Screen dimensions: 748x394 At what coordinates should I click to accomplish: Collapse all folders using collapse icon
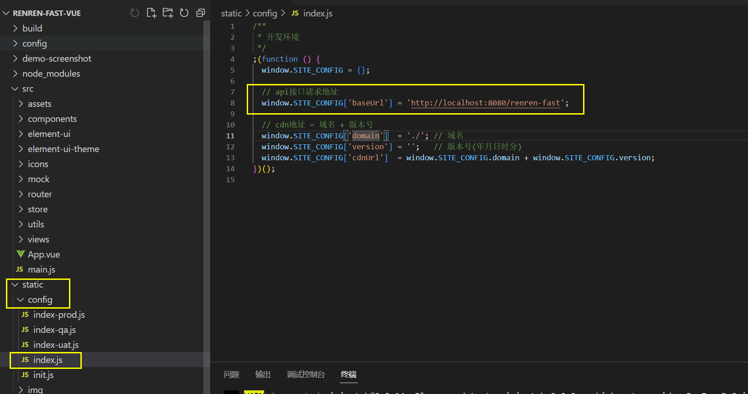[x=200, y=13]
